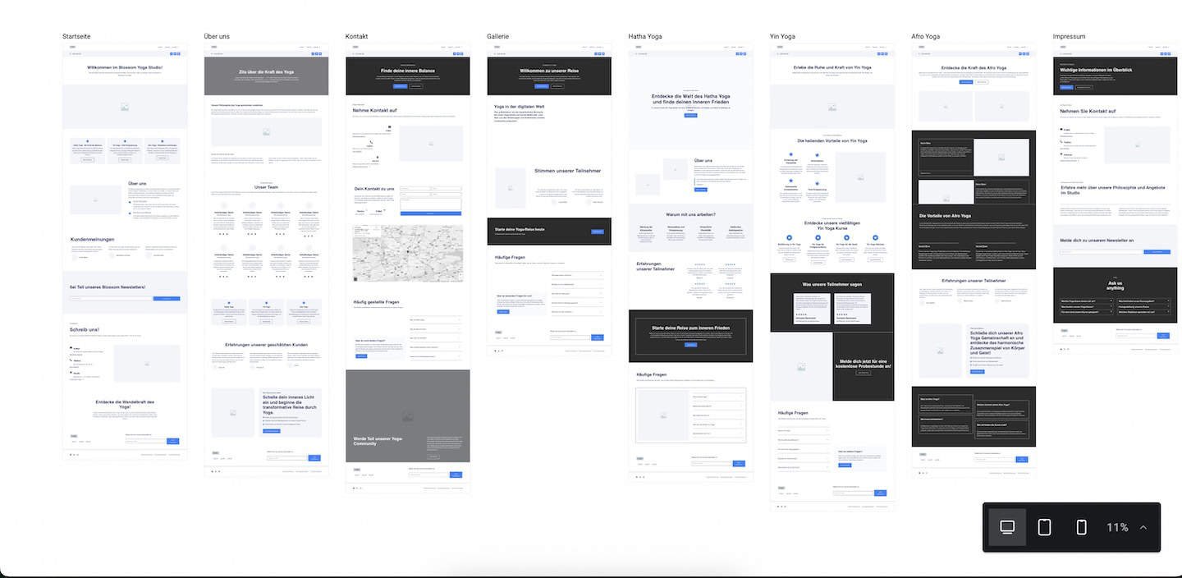Expand the zoom options chevron
This screenshot has height=578, width=1182.
click(1143, 527)
